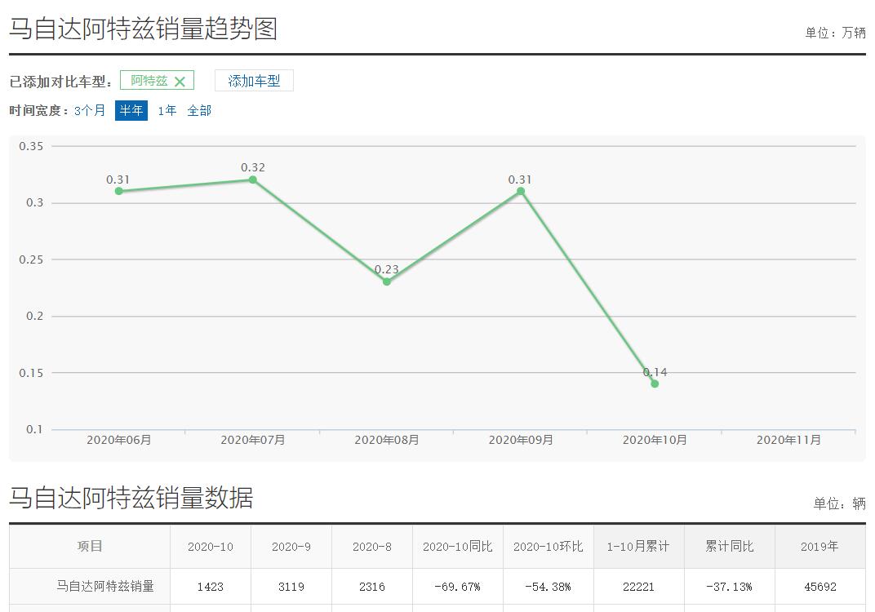View 全部 time range data

pyautogui.click(x=199, y=109)
